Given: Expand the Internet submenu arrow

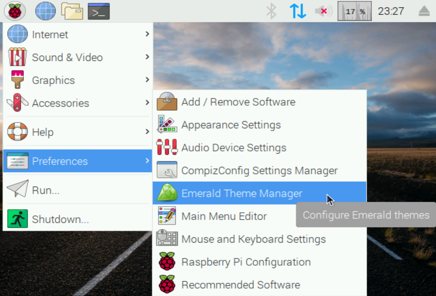Looking at the screenshot, I should click(x=147, y=34).
